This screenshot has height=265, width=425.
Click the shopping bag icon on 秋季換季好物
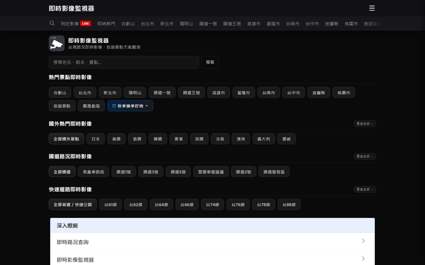coord(114,106)
